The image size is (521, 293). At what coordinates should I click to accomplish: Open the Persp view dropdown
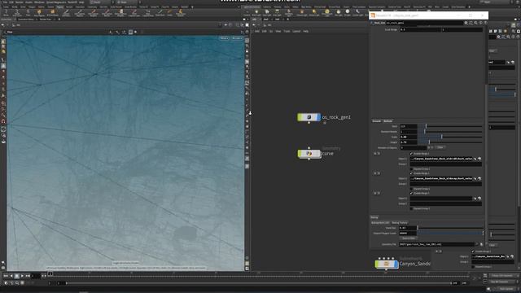(225, 38)
